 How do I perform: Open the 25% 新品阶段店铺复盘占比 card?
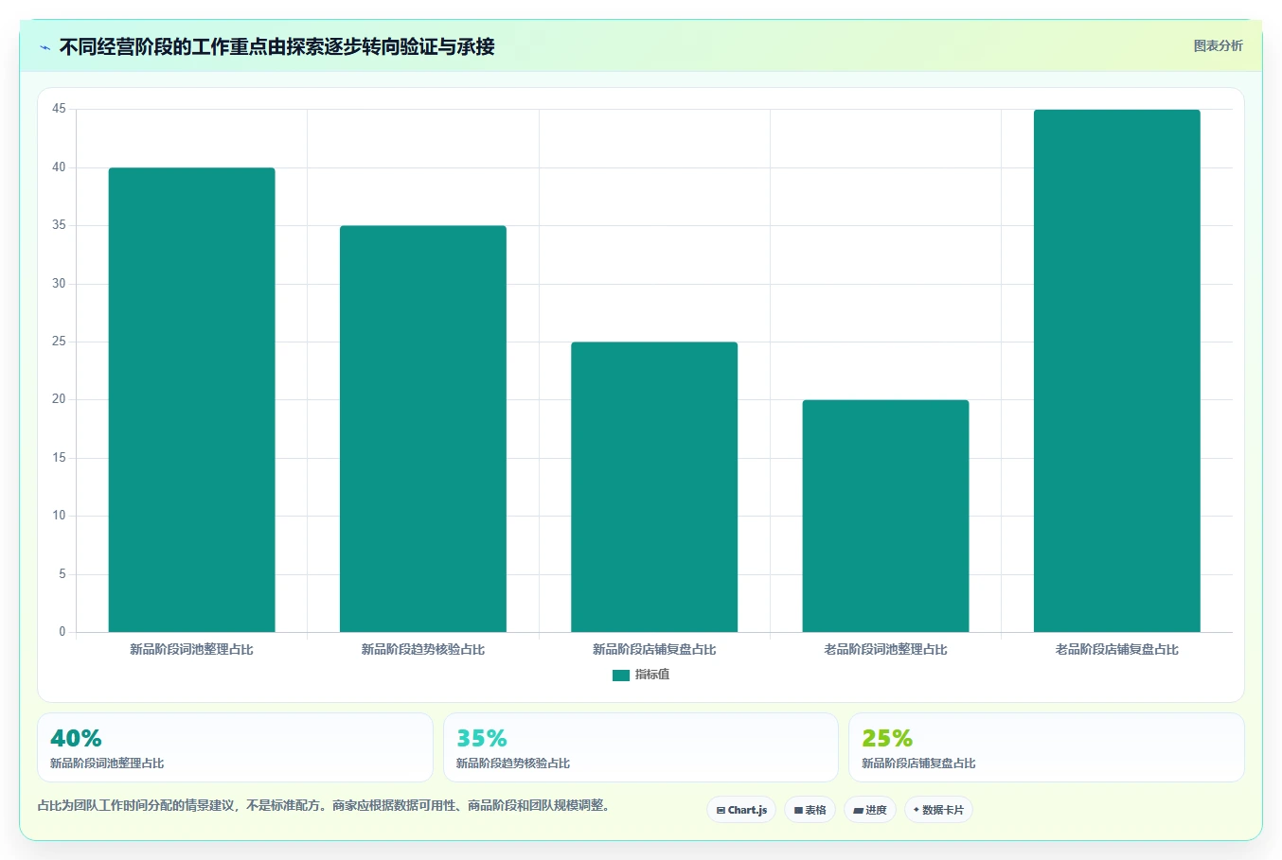[1046, 747]
